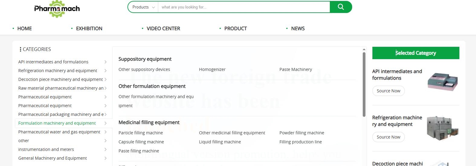
Task: Expand the API intermediates and formulations chevron
Action: click(105, 62)
